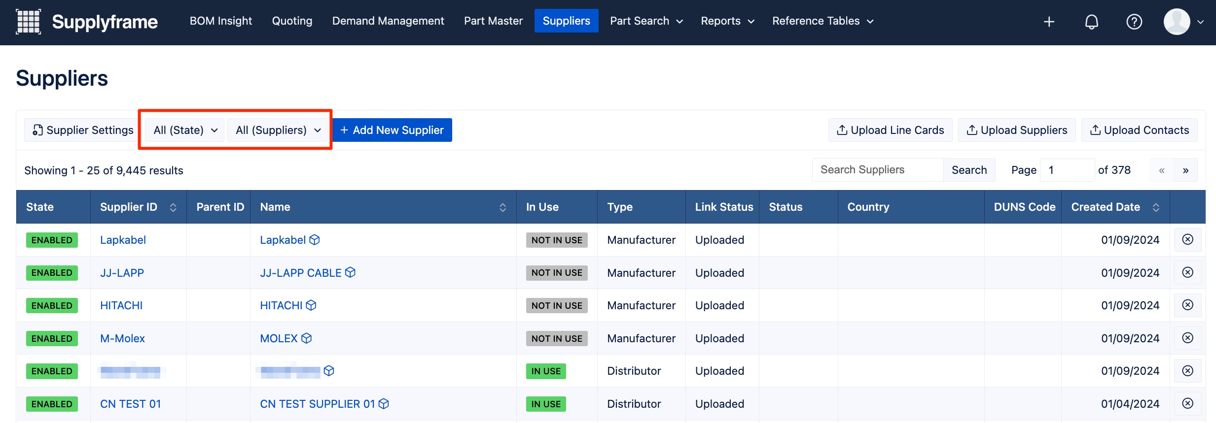Click the NOT IN USE badge on HITACHI row
This screenshot has height=423, width=1216.
click(x=557, y=305)
